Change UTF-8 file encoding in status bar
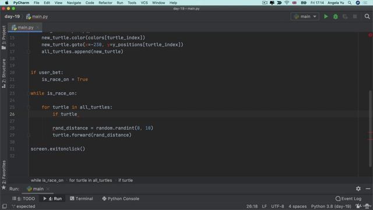The width and height of the screenshot is (373, 210). point(277,206)
